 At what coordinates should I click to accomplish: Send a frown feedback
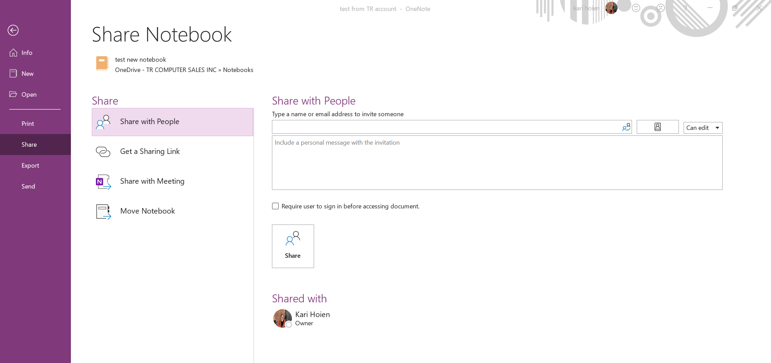tap(661, 8)
